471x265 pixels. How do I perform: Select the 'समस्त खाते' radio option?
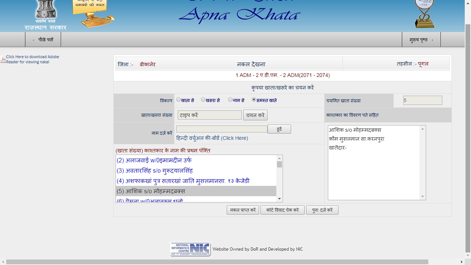[x=254, y=99]
